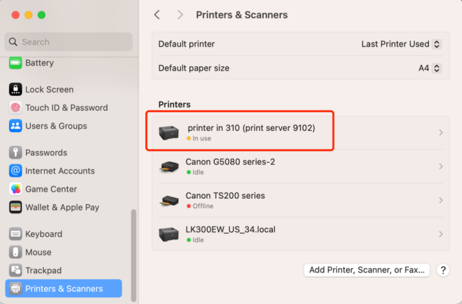462x304 pixels.
Task: Click Add Printer, Scanner, or Fax button
Action: pos(367,270)
